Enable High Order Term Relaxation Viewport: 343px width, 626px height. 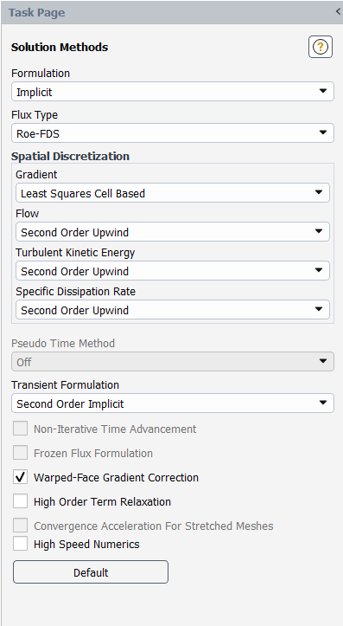click(21, 501)
